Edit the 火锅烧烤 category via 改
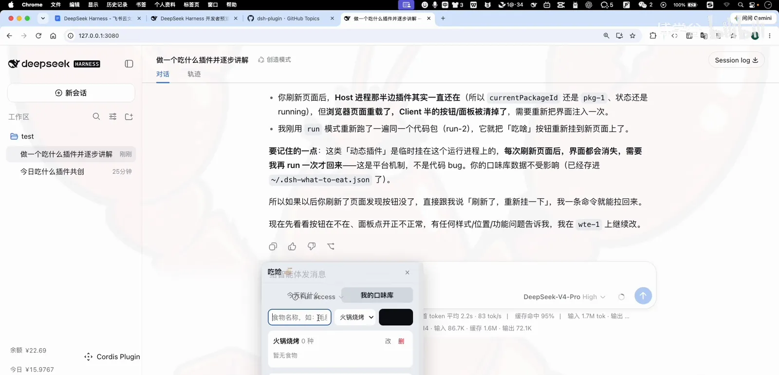This screenshot has height=375, width=779. (x=388, y=341)
